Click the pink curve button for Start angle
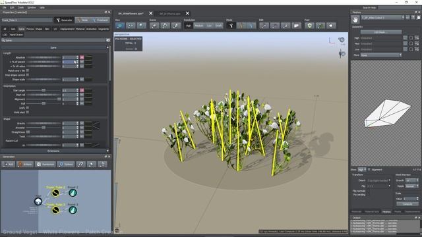This screenshot has width=422, height=237. click(82, 91)
